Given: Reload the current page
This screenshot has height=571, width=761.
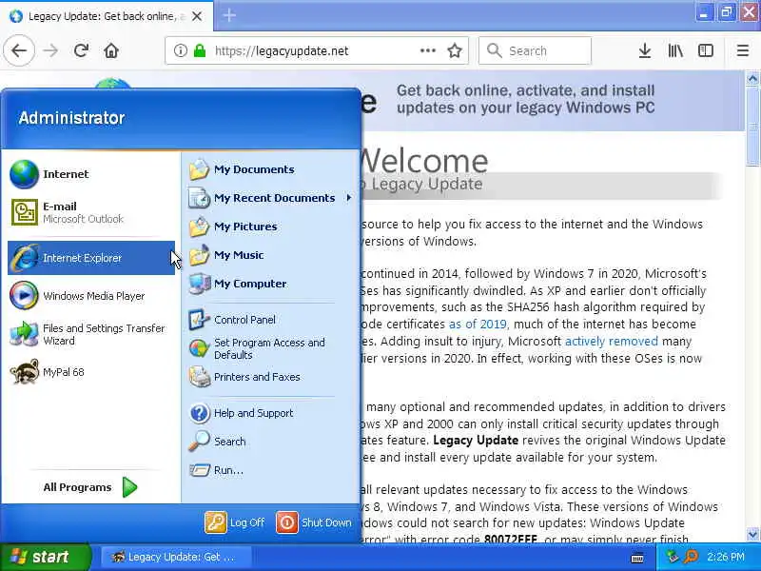Looking at the screenshot, I should (x=81, y=50).
